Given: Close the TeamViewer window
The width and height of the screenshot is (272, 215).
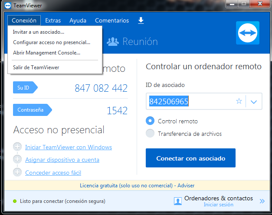Looking at the screenshot, I should 260,4.
